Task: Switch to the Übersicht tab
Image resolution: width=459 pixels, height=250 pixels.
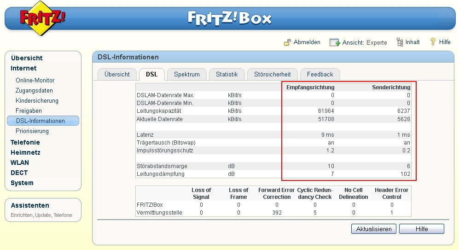Action: 117,74
